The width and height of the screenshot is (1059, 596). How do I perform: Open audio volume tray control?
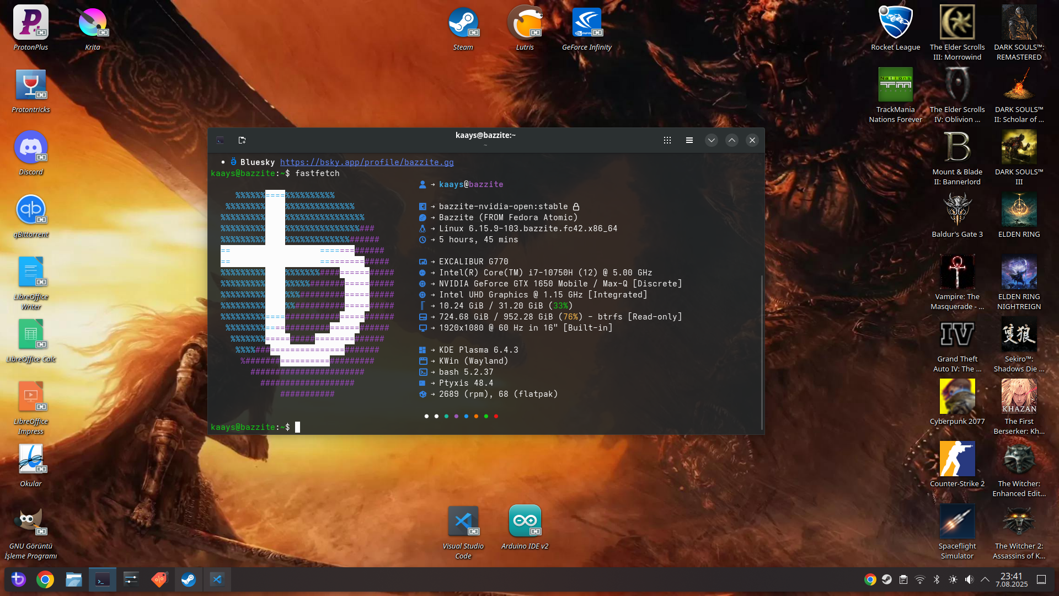pos(970,579)
